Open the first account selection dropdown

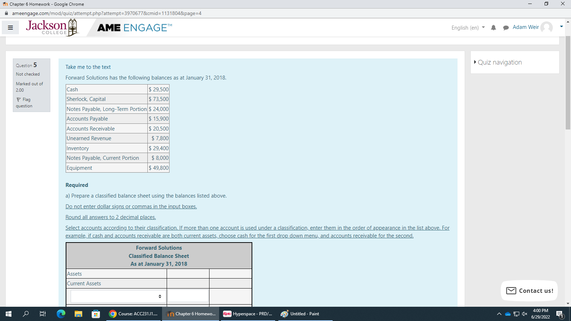coord(118,296)
